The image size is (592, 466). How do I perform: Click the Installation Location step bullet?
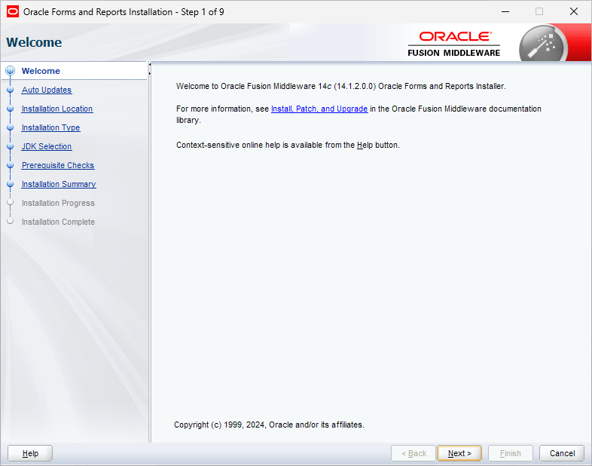pos(11,109)
